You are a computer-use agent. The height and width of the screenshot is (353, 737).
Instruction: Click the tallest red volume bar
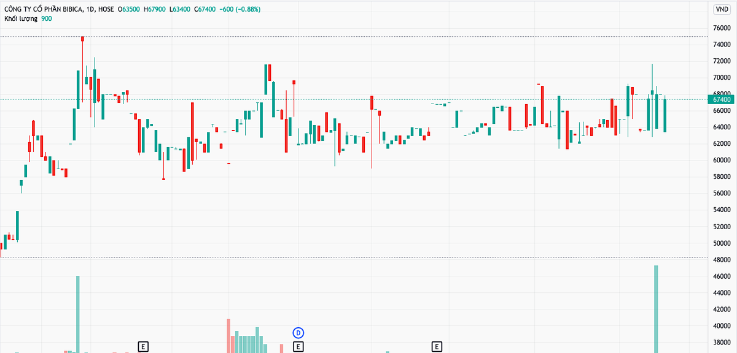228,335
